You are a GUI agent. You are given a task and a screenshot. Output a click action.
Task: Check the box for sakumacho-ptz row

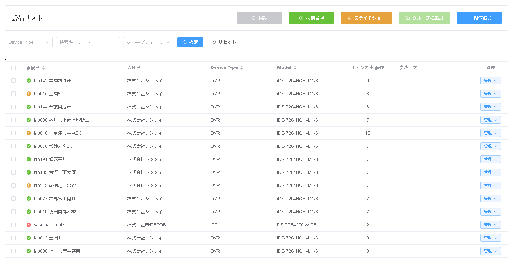[x=13, y=225]
